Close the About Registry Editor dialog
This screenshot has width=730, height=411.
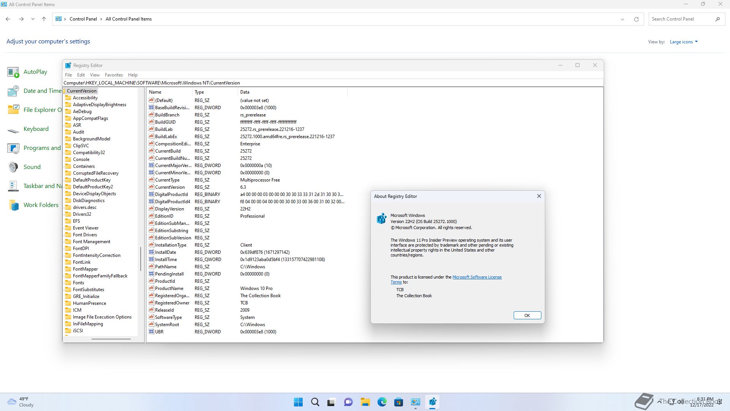coord(539,196)
